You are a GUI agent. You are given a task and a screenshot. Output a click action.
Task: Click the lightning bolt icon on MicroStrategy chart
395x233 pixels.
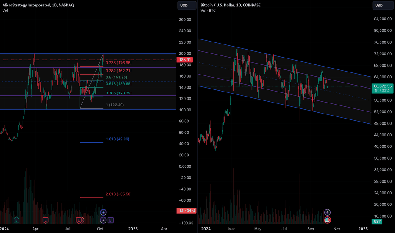click(103, 220)
